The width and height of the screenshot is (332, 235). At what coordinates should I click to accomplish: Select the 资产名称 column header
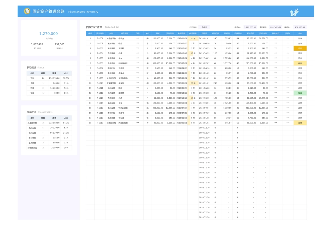[124, 33]
